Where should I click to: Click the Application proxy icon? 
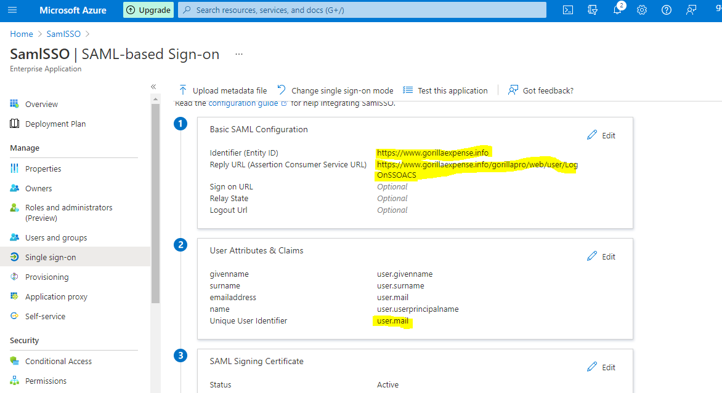coord(15,296)
